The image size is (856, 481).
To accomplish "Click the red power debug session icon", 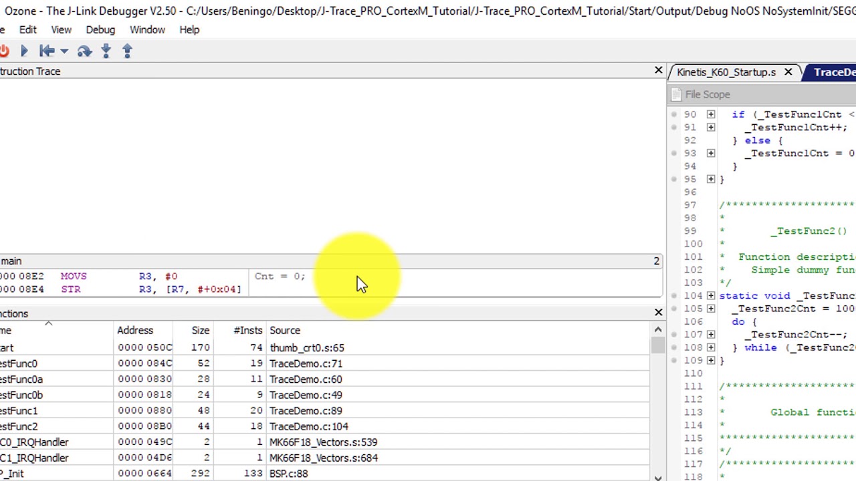I will click(3, 51).
